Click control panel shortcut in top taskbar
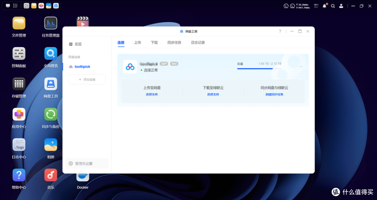Viewport: 377px width, 200px height. tap(27, 6)
